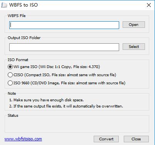Click the WBFS to ISO title text
Image resolution: width=155 pixels, height=145 pixels.
pos(24,5)
